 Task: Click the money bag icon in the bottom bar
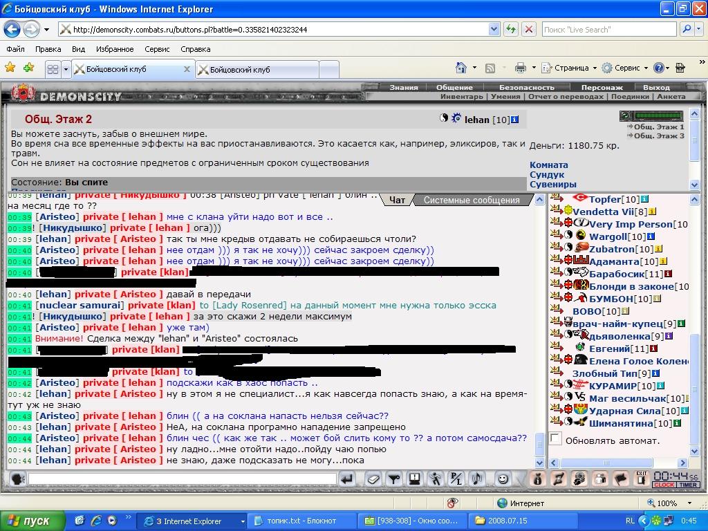538,478
